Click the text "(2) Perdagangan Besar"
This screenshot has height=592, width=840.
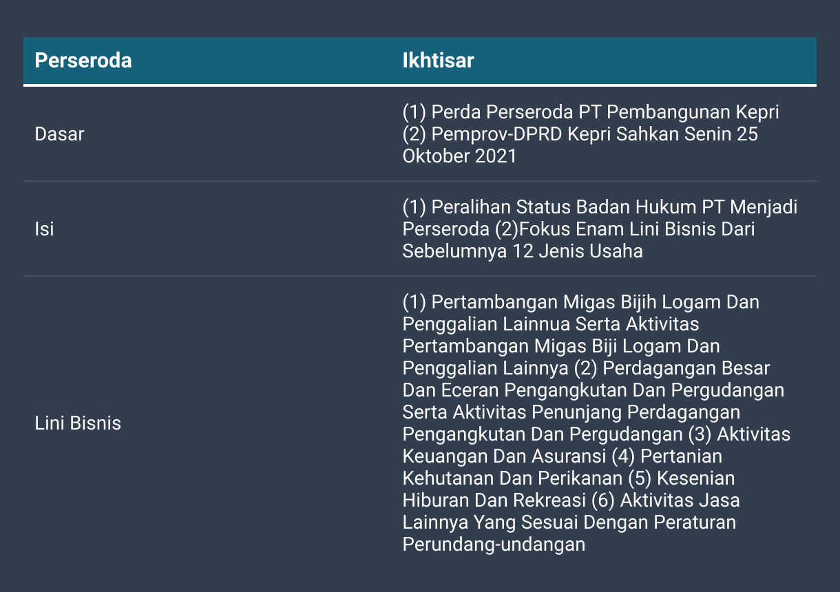click(671, 368)
